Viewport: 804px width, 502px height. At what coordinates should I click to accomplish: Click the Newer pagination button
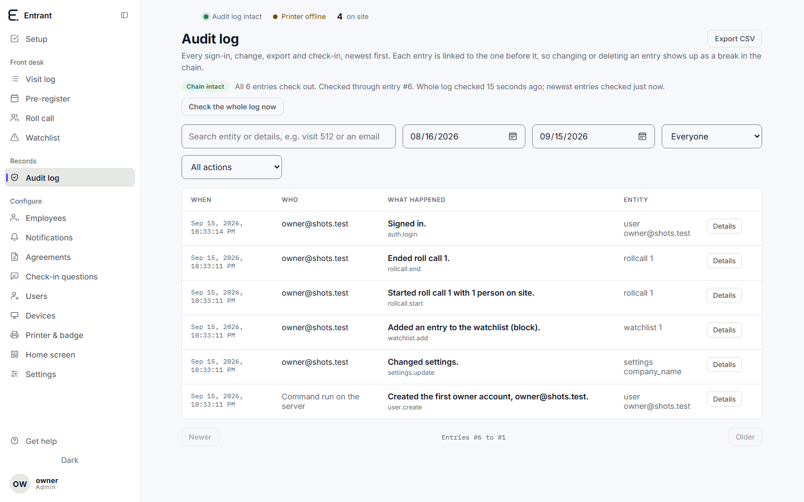click(x=200, y=437)
